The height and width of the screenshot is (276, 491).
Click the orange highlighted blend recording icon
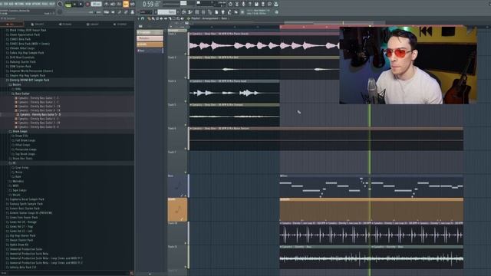[x=126, y=4]
